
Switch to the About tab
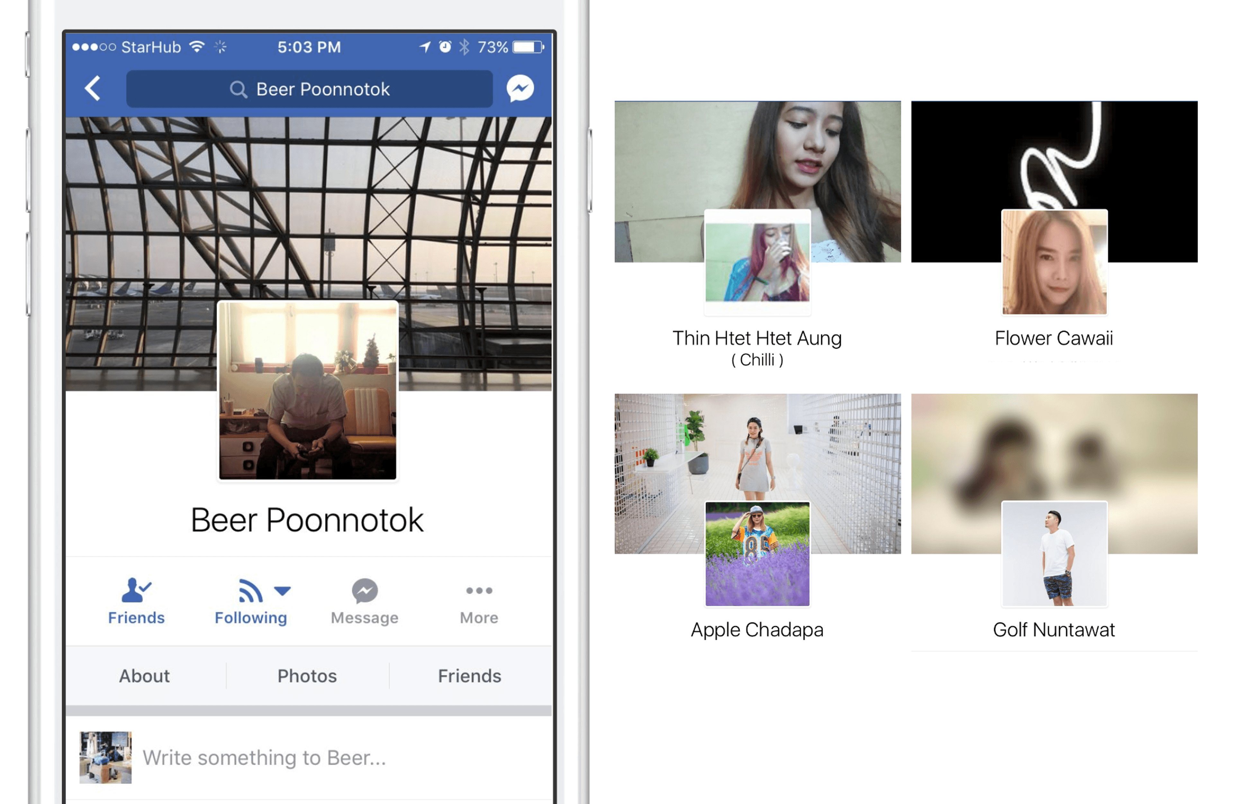click(145, 676)
